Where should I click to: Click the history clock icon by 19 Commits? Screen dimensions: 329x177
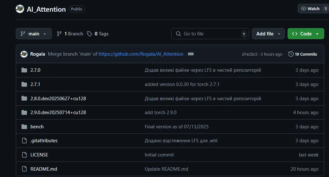click(x=291, y=54)
